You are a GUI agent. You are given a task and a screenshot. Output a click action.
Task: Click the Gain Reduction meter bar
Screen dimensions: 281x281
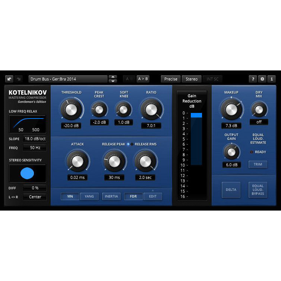click(196, 139)
